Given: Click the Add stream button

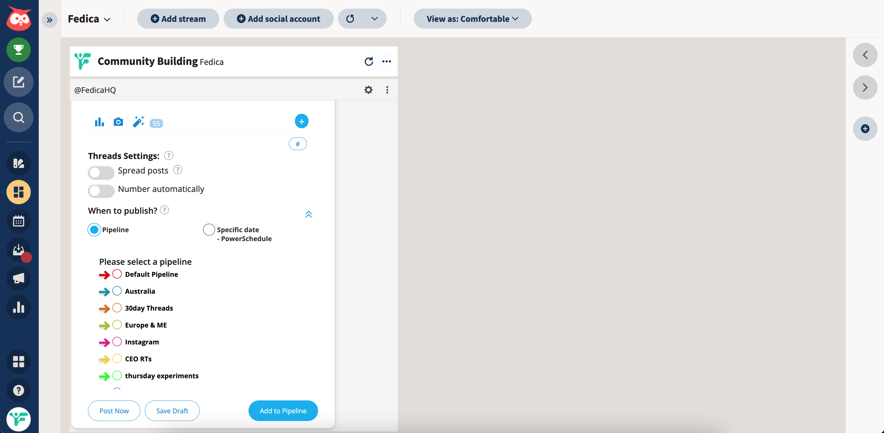Looking at the screenshot, I should 178,19.
